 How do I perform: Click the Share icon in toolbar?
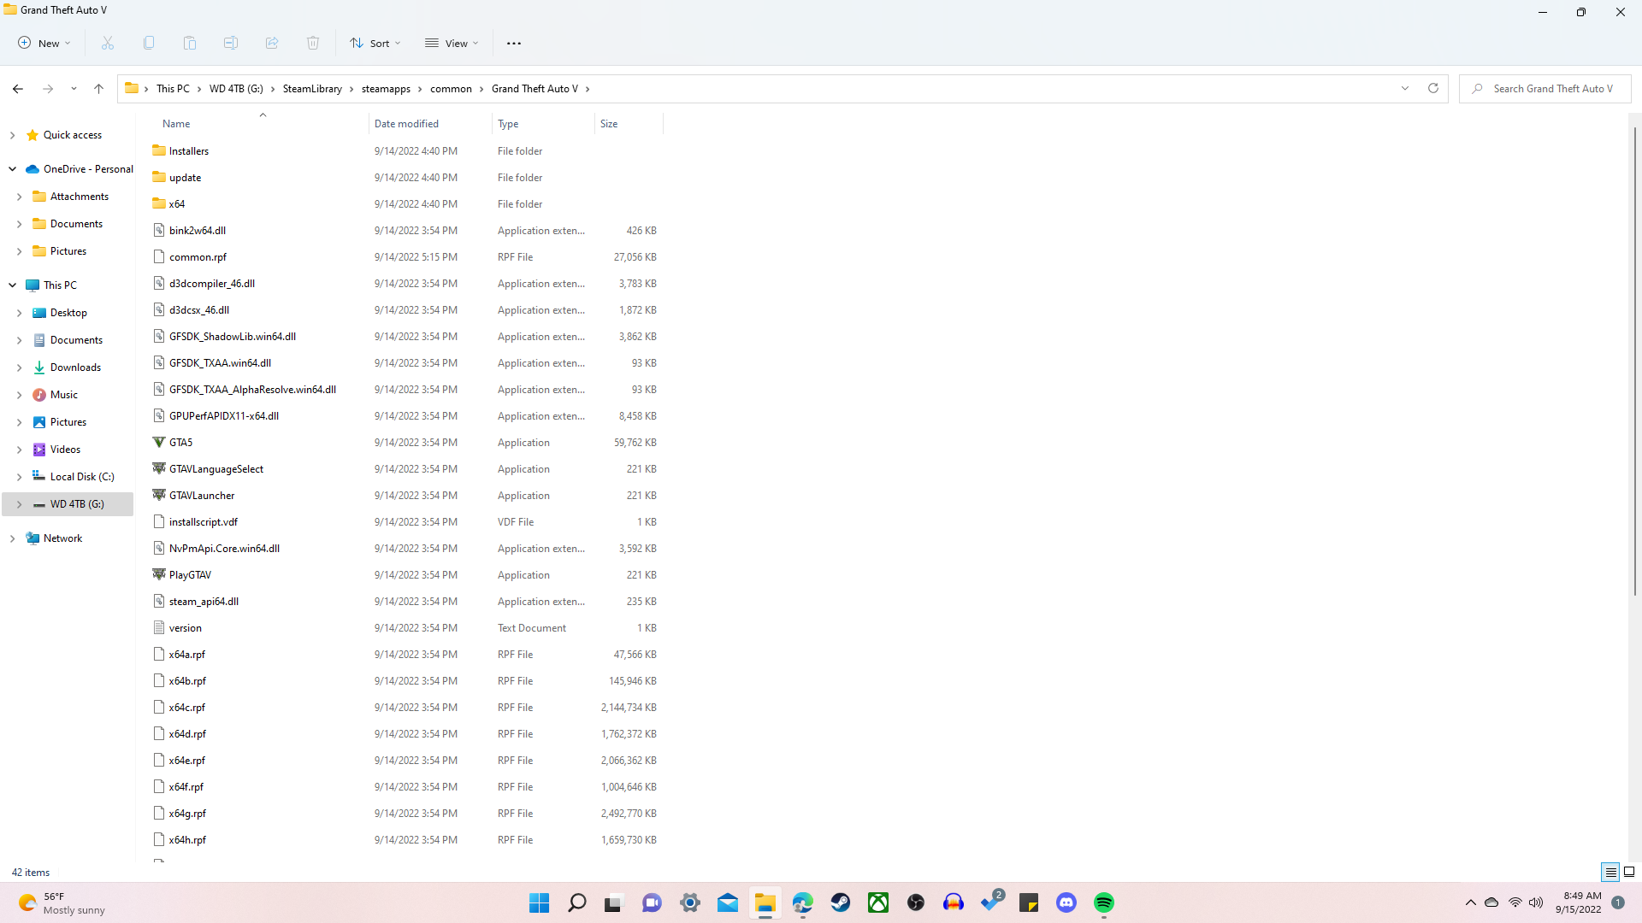coord(272,43)
